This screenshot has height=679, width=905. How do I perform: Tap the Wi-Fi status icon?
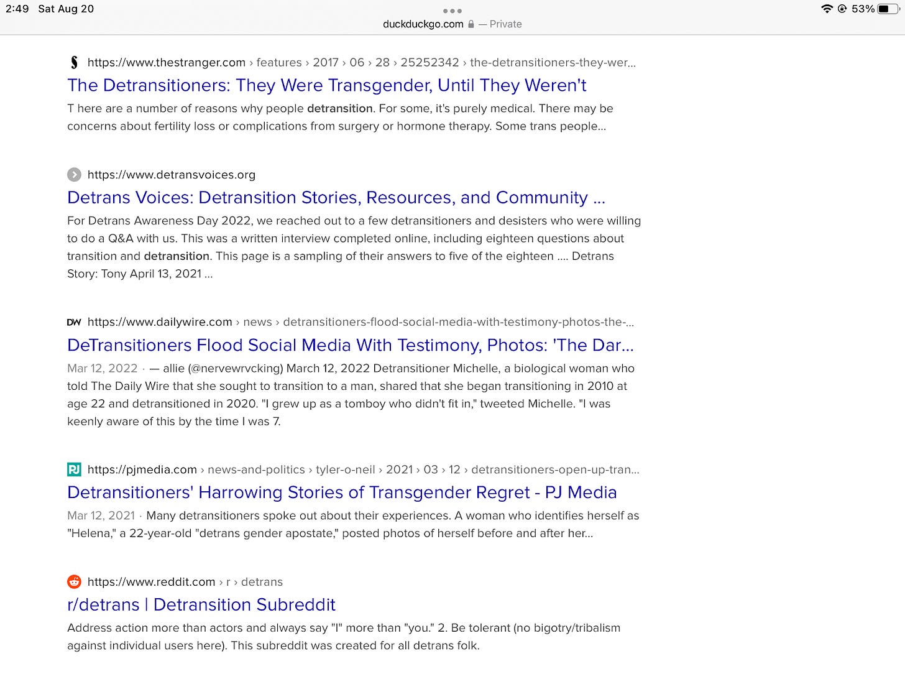[827, 9]
